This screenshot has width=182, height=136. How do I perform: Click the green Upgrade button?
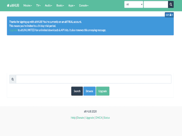[103, 91]
